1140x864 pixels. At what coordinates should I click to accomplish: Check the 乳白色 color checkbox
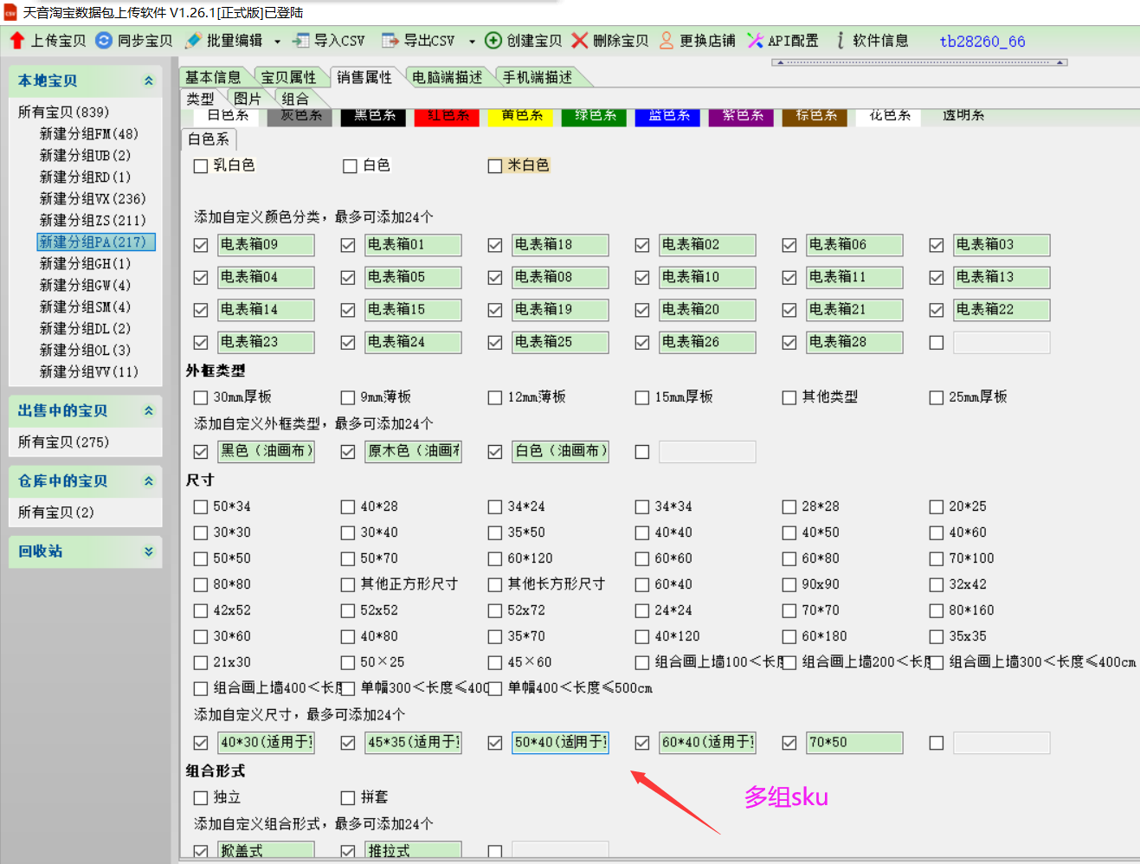(x=201, y=166)
